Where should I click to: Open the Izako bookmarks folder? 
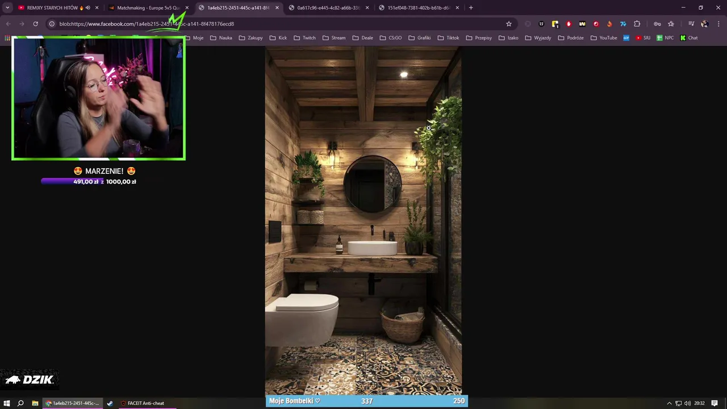pyautogui.click(x=508, y=38)
